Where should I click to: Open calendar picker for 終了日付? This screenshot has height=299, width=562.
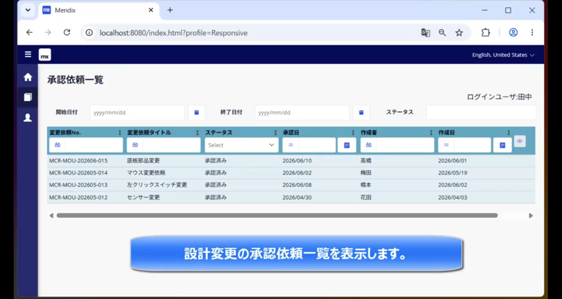tap(361, 112)
